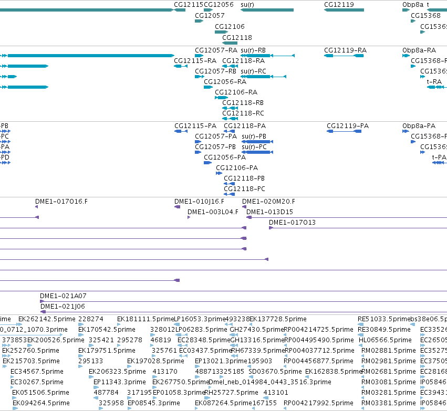Select the CG12115-RA transcript label
Viewport: 447px width, 411px height.
(x=195, y=61)
